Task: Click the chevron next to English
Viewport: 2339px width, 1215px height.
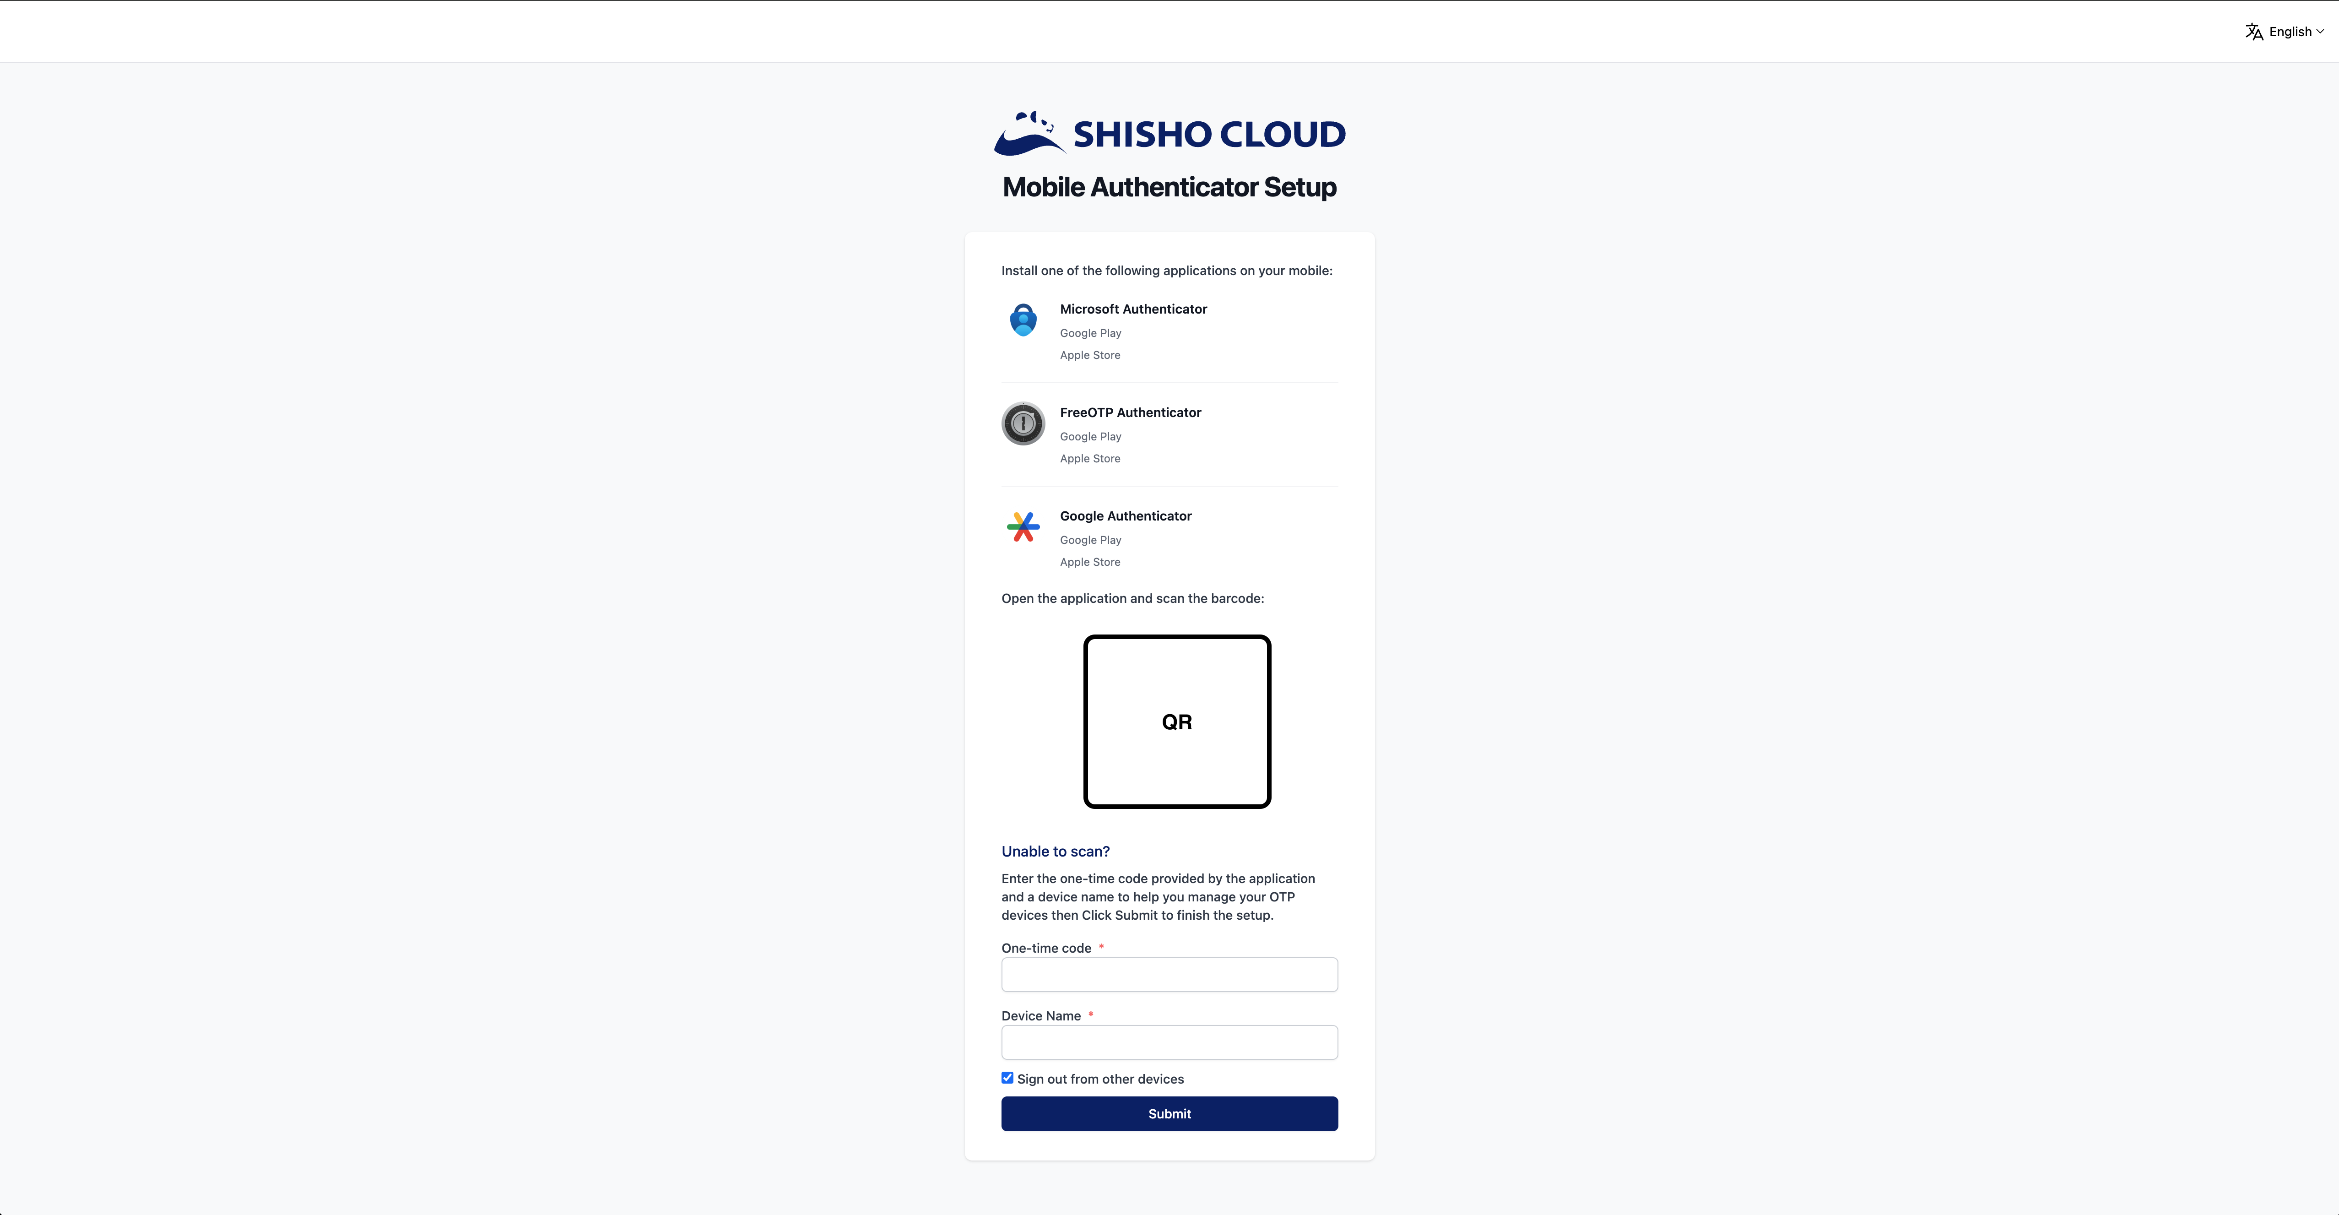Action: (2321, 32)
